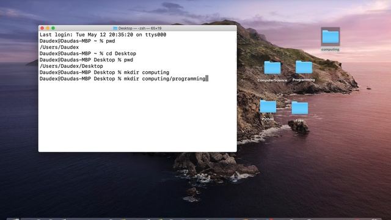The height and width of the screenshot is (220, 391).
Task: Click the 'Desktop — -zsh — 65×19' window title
Action: pos(140,28)
